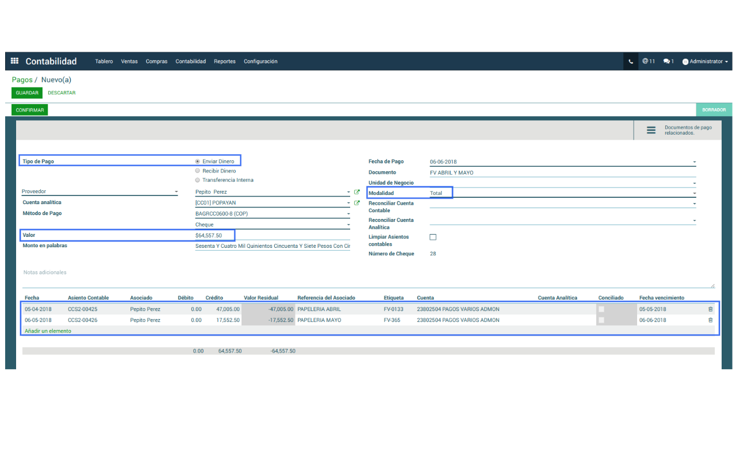Open the conversations chat bubble icon

point(668,62)
